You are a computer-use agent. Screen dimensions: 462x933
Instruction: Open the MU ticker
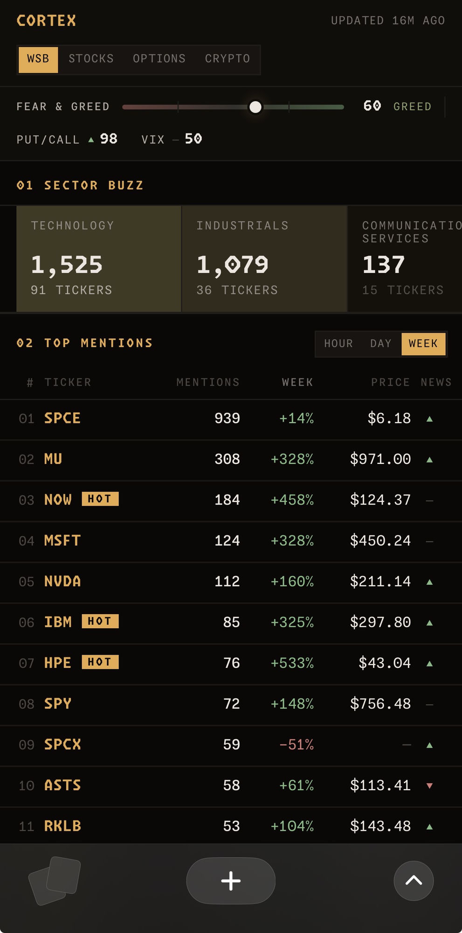coord(53,459)
